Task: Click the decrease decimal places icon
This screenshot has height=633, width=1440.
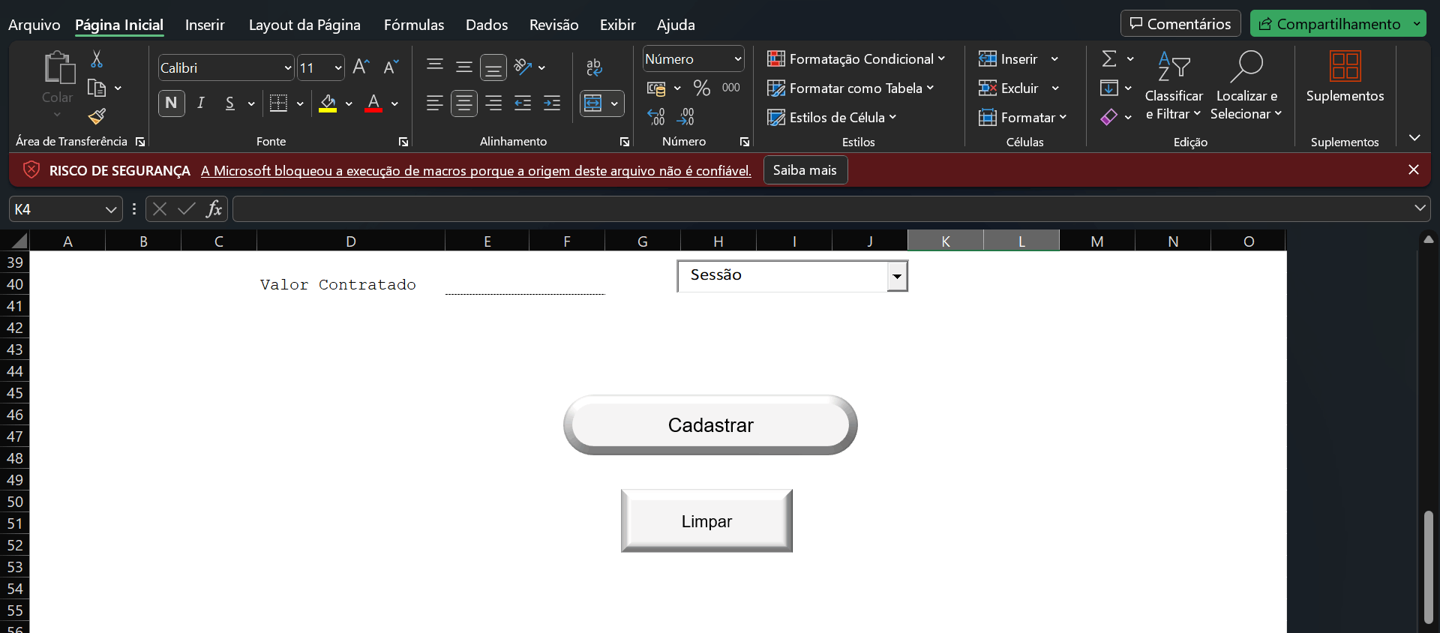Action: tap(685, 116)
